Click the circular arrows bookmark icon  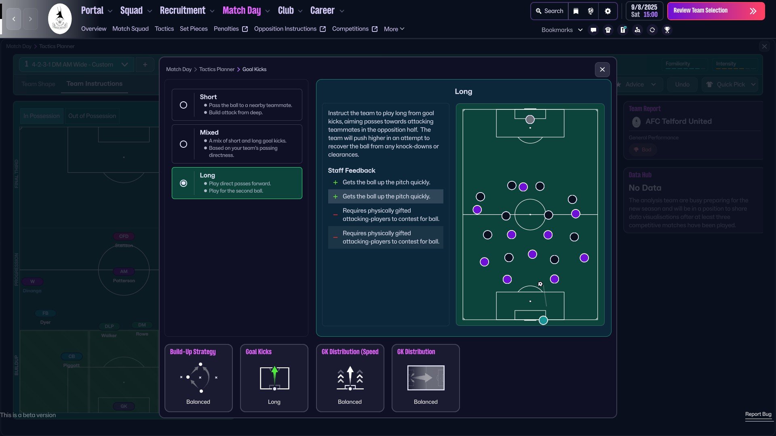coord(652,30)
